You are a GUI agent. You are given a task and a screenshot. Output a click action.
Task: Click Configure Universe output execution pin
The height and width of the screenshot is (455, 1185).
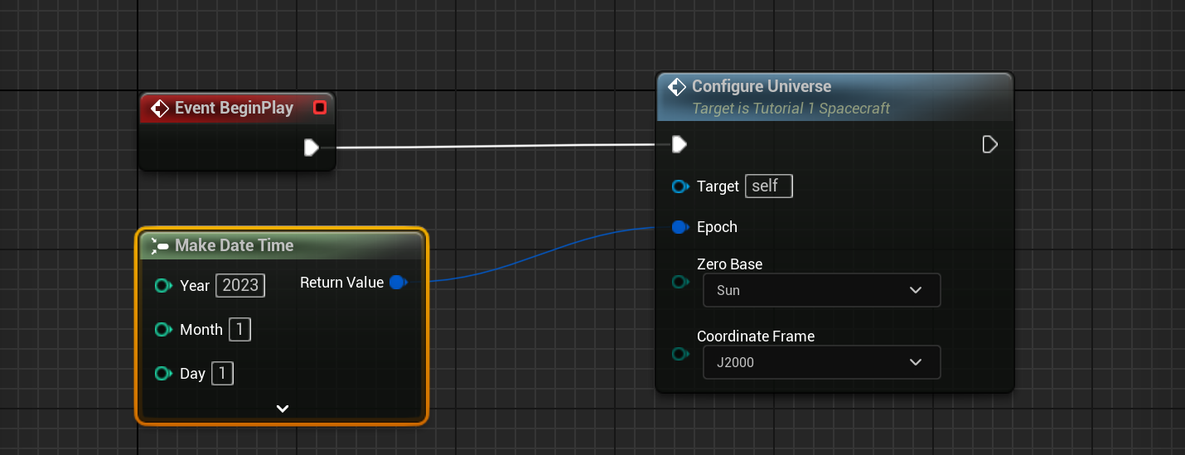[x=989, y=145]
